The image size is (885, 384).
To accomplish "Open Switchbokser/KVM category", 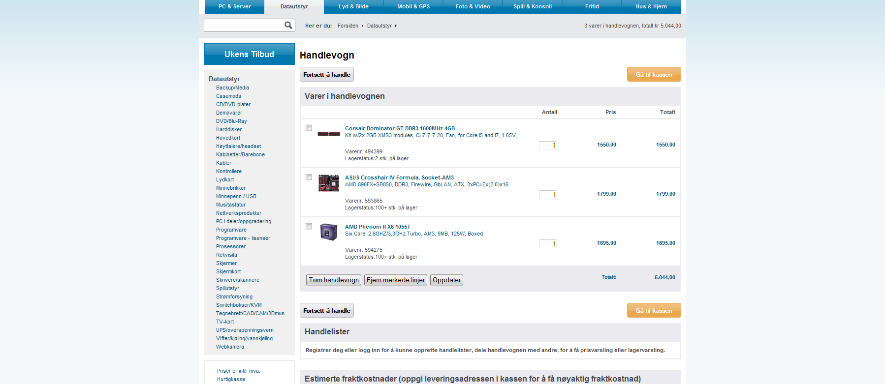I will click(x=239, y=305).
